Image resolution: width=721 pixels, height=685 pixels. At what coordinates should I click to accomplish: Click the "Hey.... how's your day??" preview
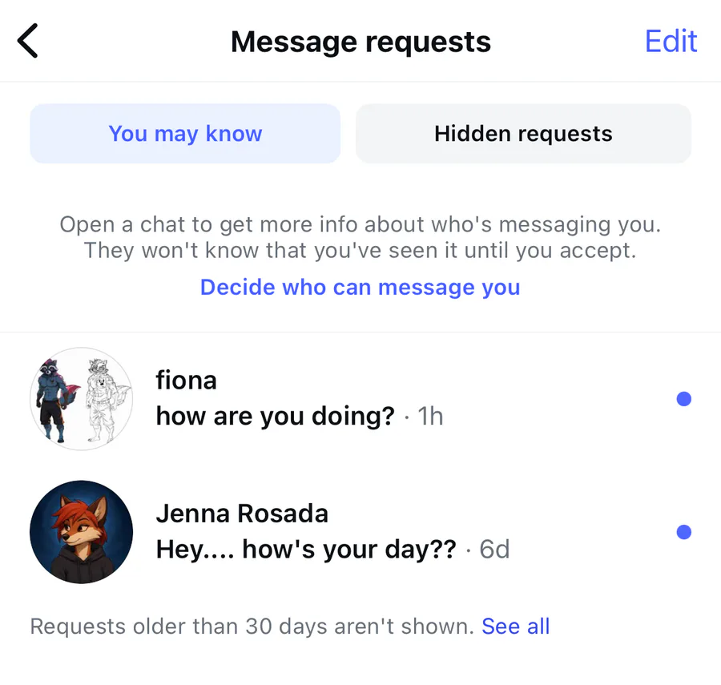coord(305,550)
